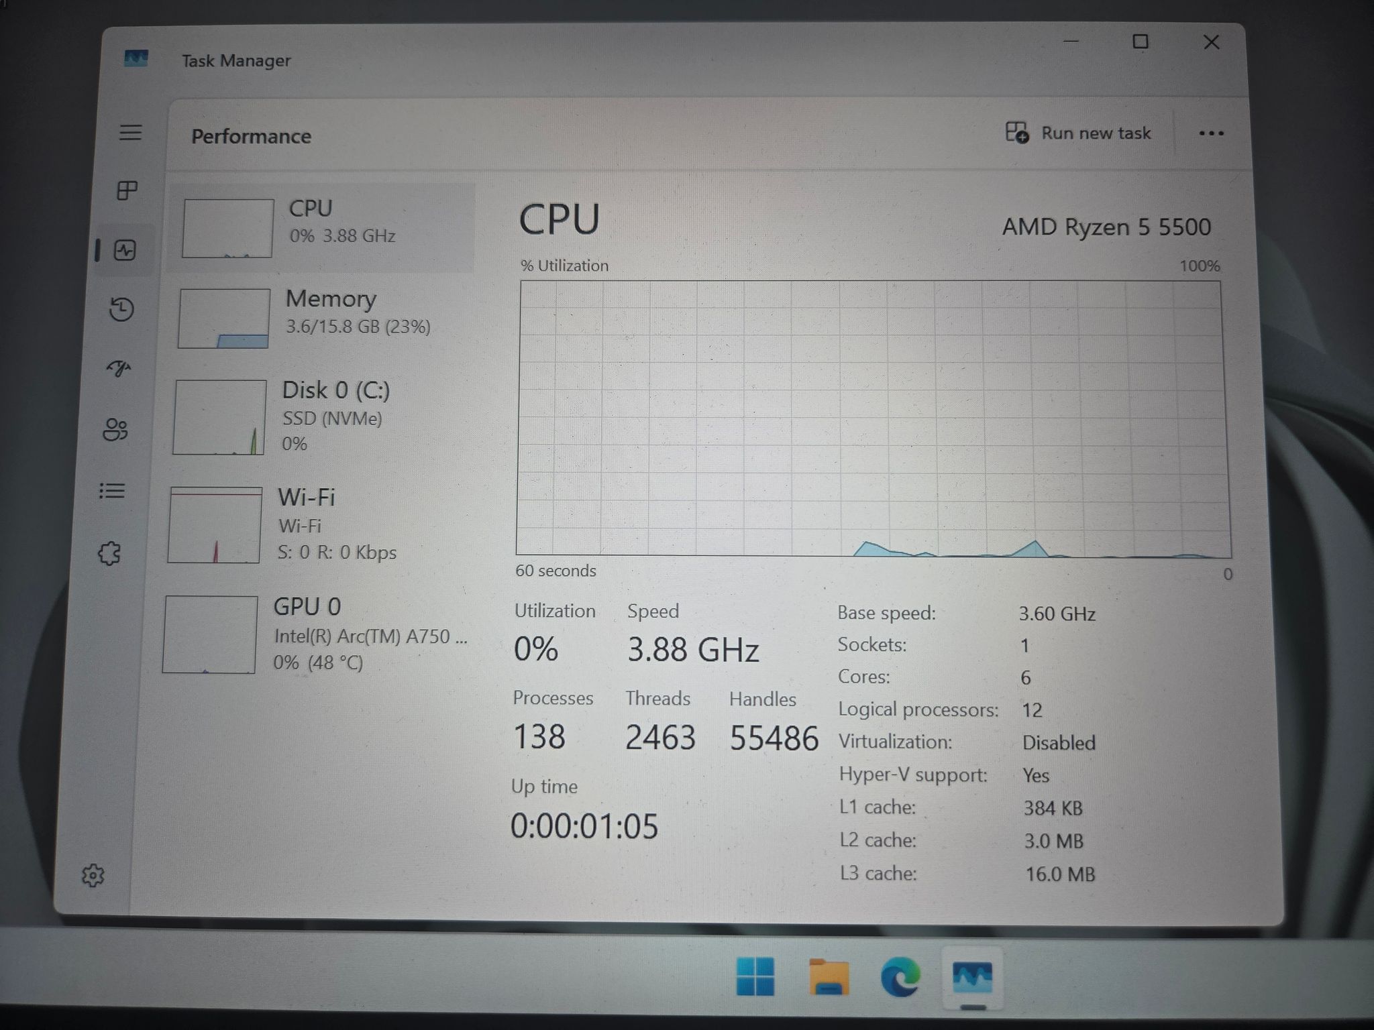Click the Wi-Fi throughput mini graph

214,525
